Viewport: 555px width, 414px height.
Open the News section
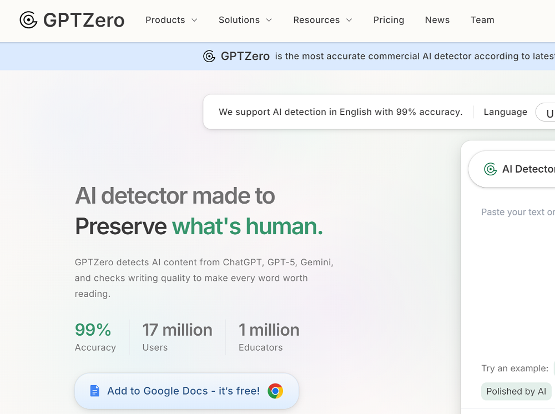tap(437, 20)
